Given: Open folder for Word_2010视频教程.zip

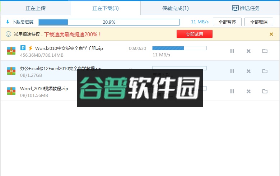Looking at the screenshot, I should [x=265, y=91].
